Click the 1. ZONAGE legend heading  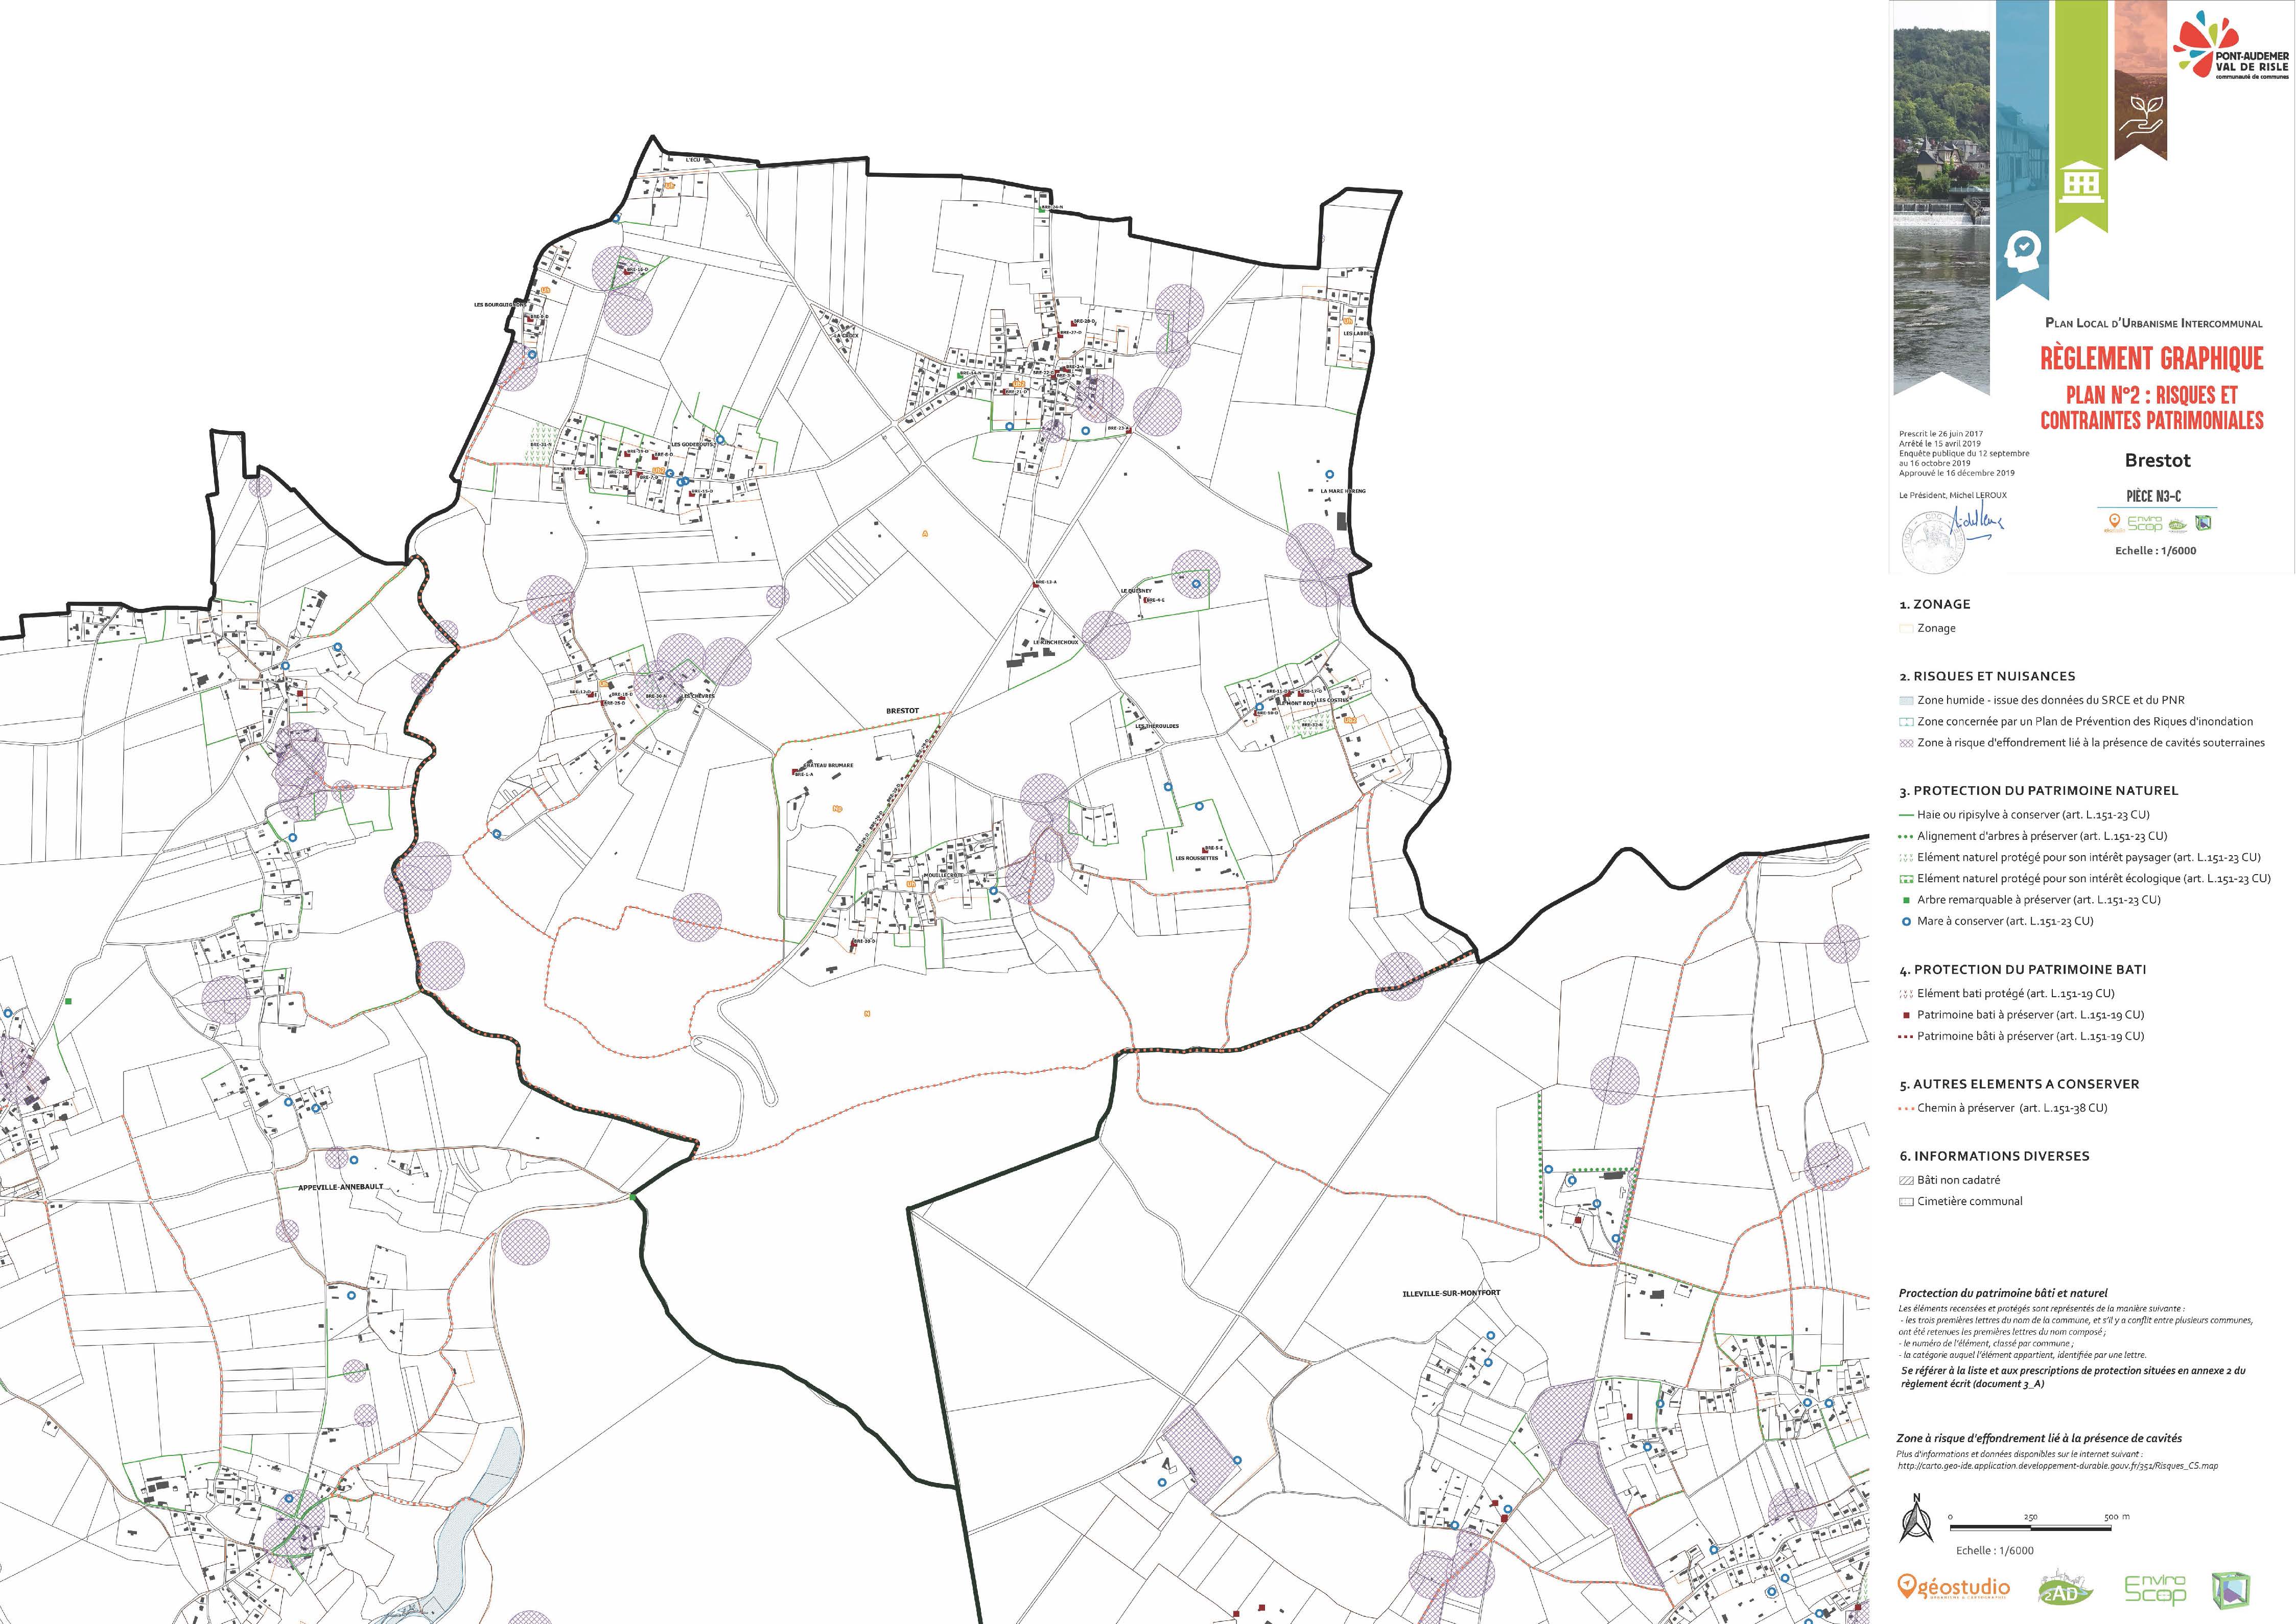pyautogui.click(x=1934, y=605)
